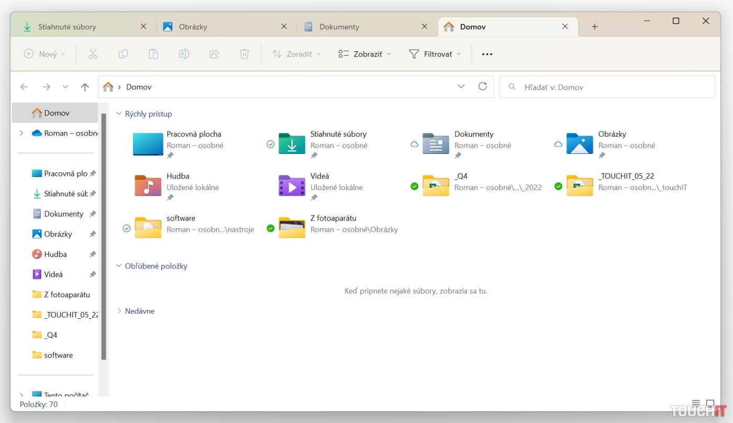
Task: Switch to details list view layout
Action: point(696,404)
